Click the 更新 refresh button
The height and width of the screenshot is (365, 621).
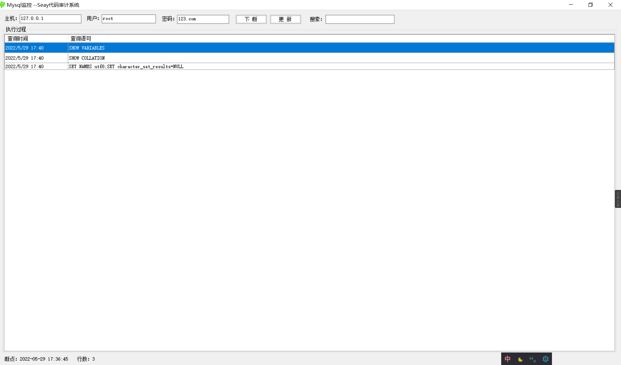tap(285, 19)
